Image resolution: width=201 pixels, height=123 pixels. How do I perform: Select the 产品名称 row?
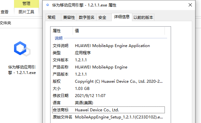point(108,67)
